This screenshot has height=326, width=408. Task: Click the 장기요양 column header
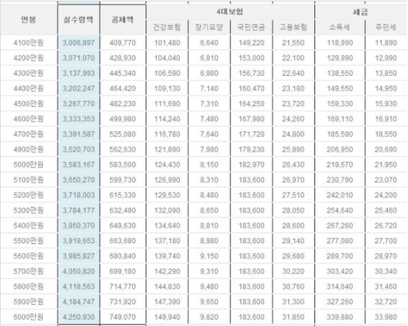(209, 27)
